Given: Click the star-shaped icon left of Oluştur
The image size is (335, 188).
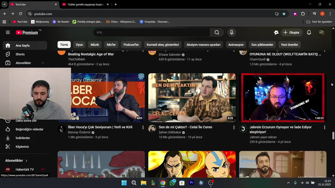Looking at the screenshot, I should pos(276,32).
